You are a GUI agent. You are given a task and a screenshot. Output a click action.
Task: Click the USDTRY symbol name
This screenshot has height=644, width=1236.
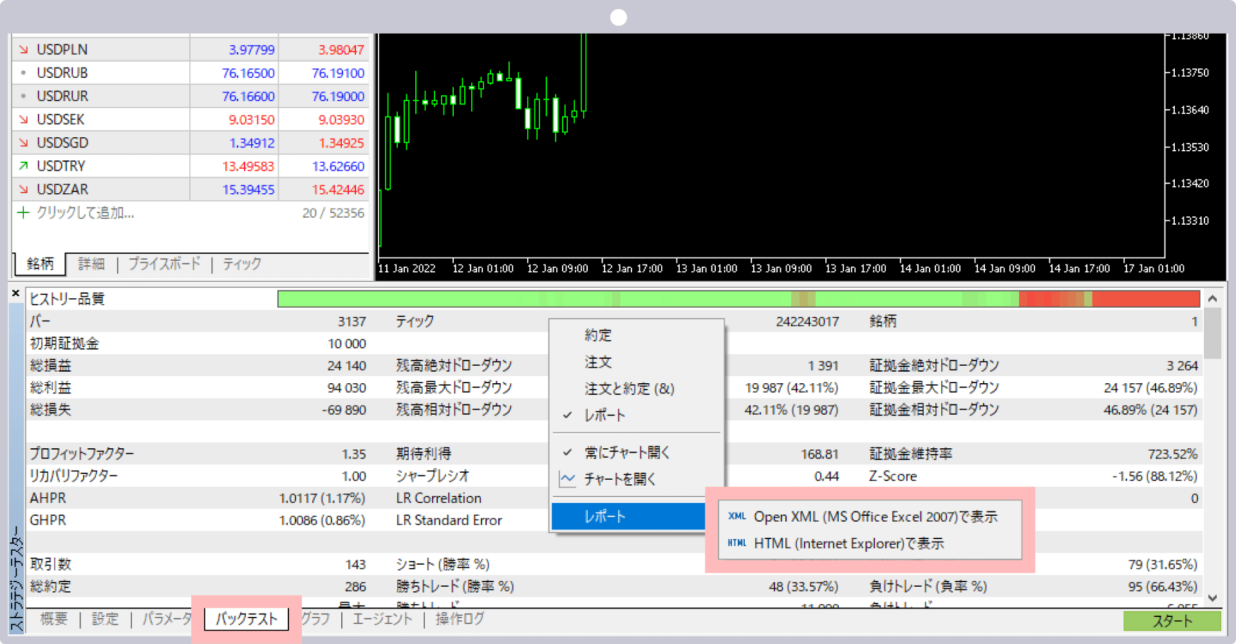pyautogui.click(x=61, y=166)
